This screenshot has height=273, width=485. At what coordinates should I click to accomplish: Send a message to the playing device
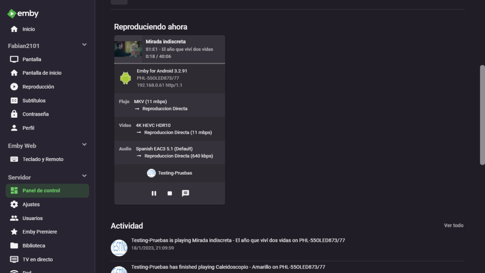tap(186, 193)
